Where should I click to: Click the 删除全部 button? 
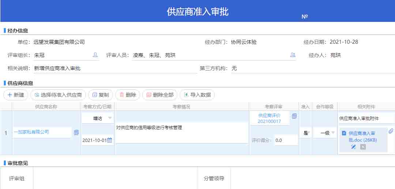160,95
